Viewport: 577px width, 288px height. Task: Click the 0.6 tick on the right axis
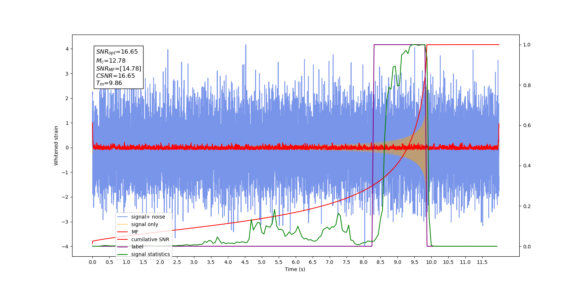pyautogui.click(x=527, y=126)
